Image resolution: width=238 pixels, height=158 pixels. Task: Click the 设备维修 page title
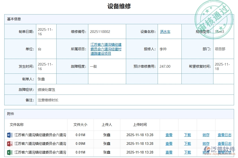pyautogui.click(x=119, y=6)
